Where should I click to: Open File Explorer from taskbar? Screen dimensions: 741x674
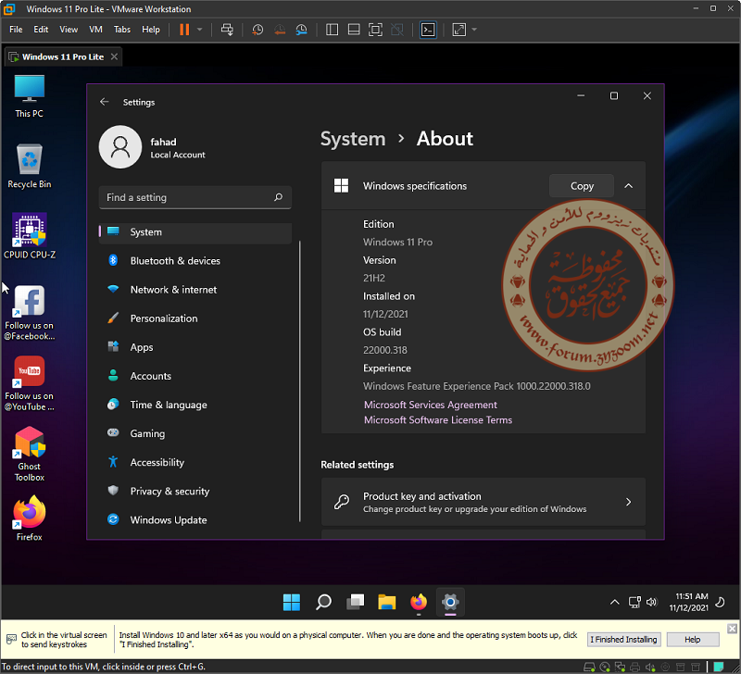(x=386, y=602)
